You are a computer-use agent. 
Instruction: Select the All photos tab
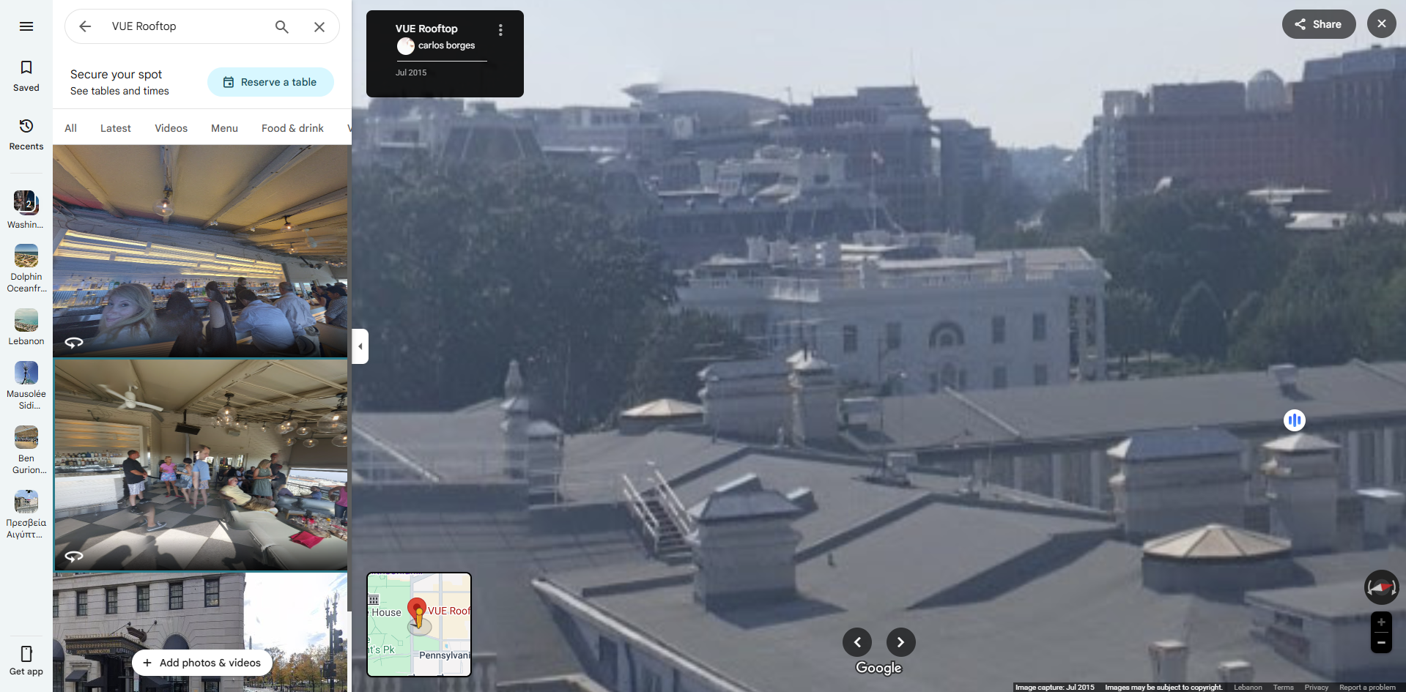click(70, 128)
